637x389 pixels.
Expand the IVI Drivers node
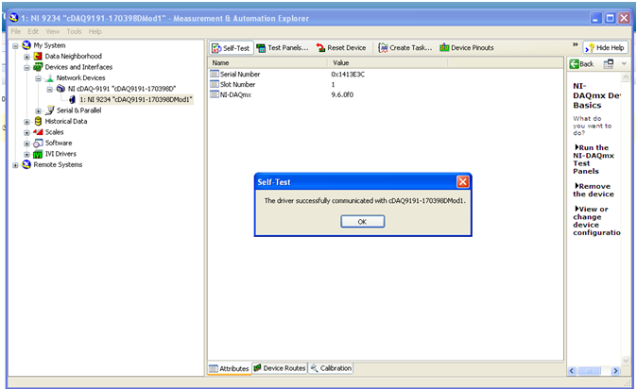[26, 154]
